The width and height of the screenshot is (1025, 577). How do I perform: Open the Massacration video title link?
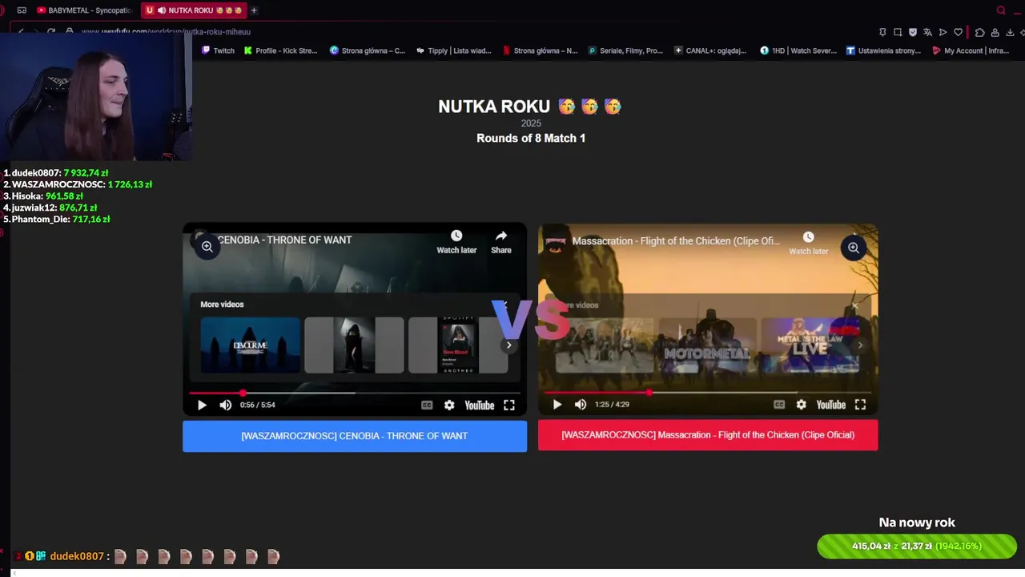point(676,240)
